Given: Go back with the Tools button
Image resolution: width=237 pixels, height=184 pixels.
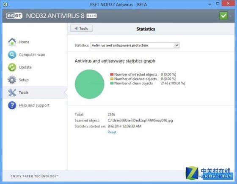Looking at the screenshot, I should coord(81,28).
